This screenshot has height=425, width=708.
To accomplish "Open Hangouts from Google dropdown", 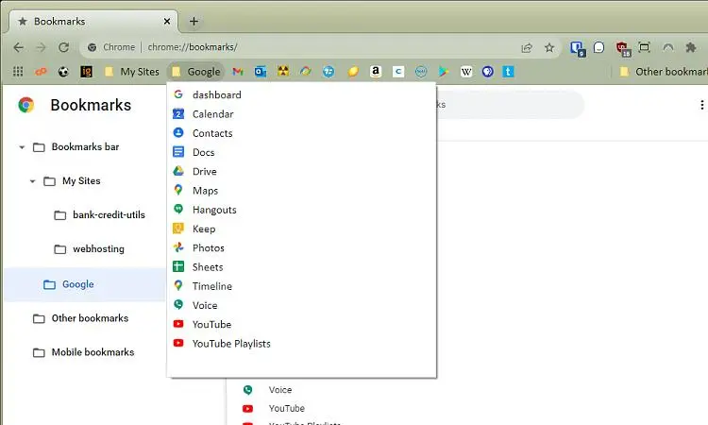I will pyautogui.click(x=301, y=210).
